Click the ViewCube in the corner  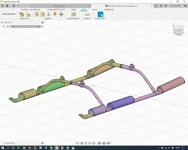179,30
